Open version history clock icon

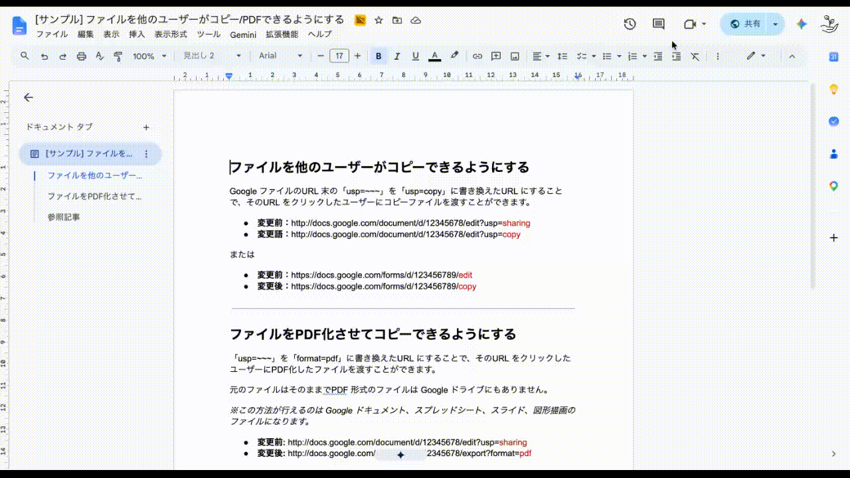(x=630, y=24)
